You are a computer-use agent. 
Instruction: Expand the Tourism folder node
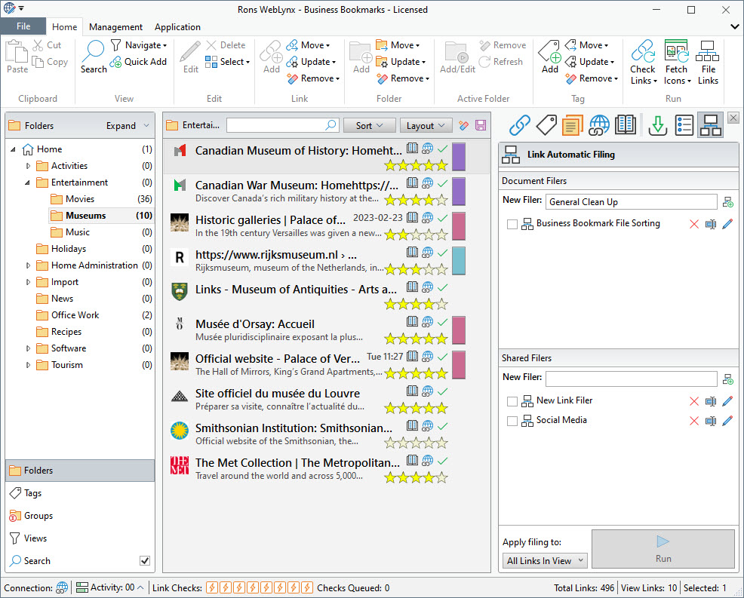coord(28,365)
